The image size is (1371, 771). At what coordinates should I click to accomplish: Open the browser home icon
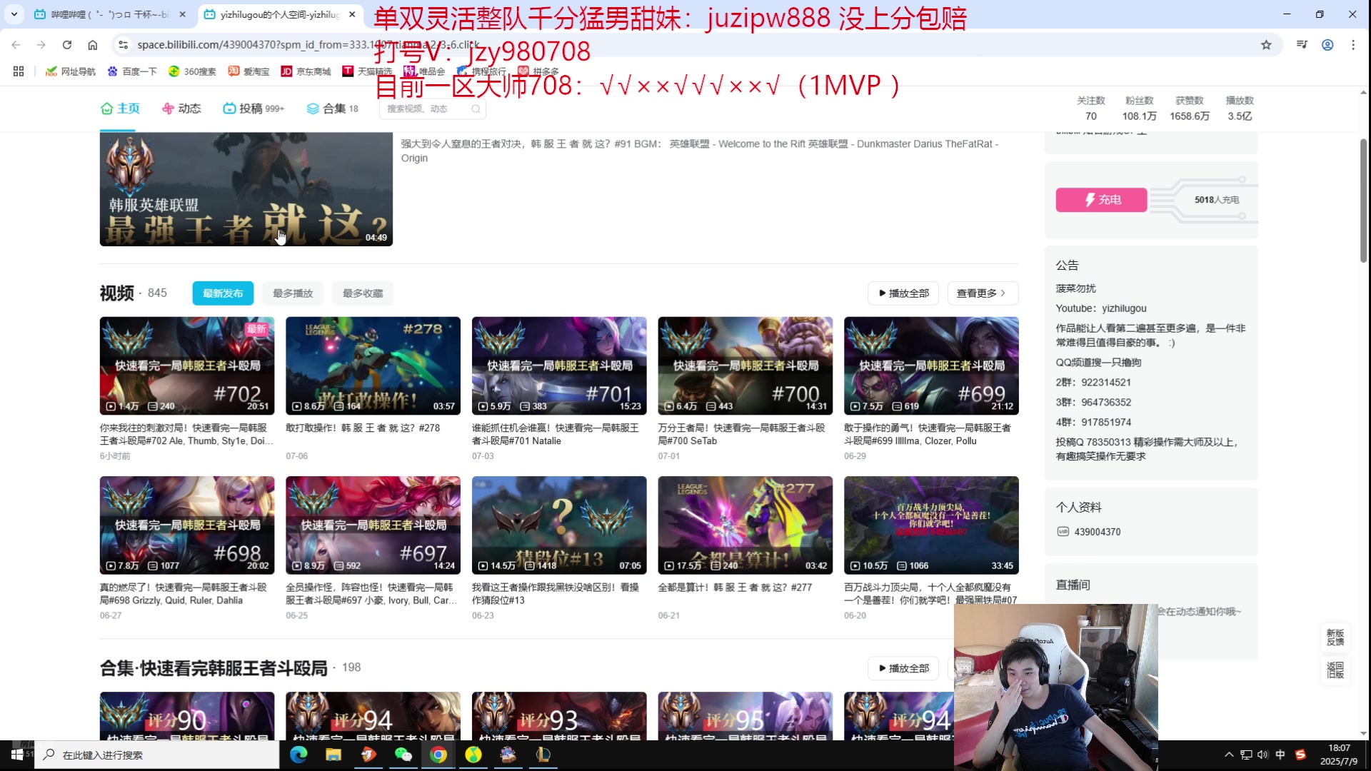[x=93, y=45]
